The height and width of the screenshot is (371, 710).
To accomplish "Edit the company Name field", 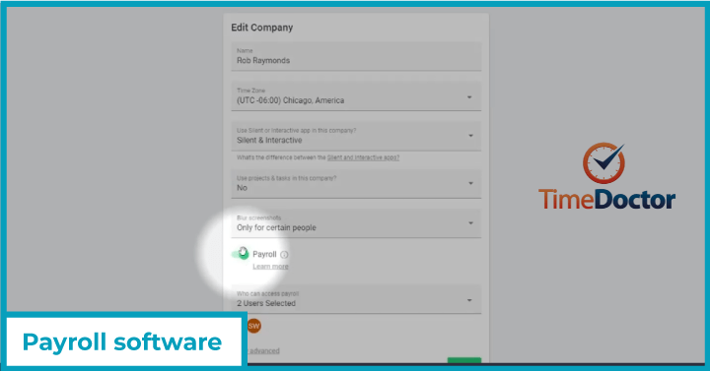I will pyautogui.click(x=356, y=56).
